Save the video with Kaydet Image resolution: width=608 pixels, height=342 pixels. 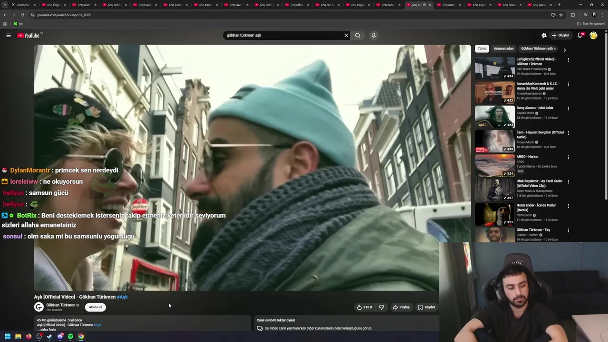point(426,307)
